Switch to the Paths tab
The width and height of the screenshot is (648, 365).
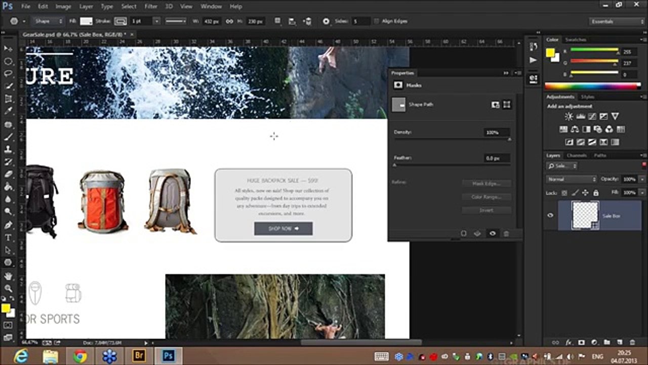600,155
